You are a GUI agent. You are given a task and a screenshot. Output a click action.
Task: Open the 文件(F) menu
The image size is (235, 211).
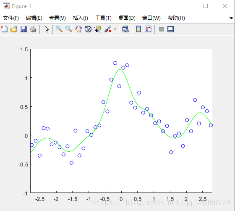point(11,18)
